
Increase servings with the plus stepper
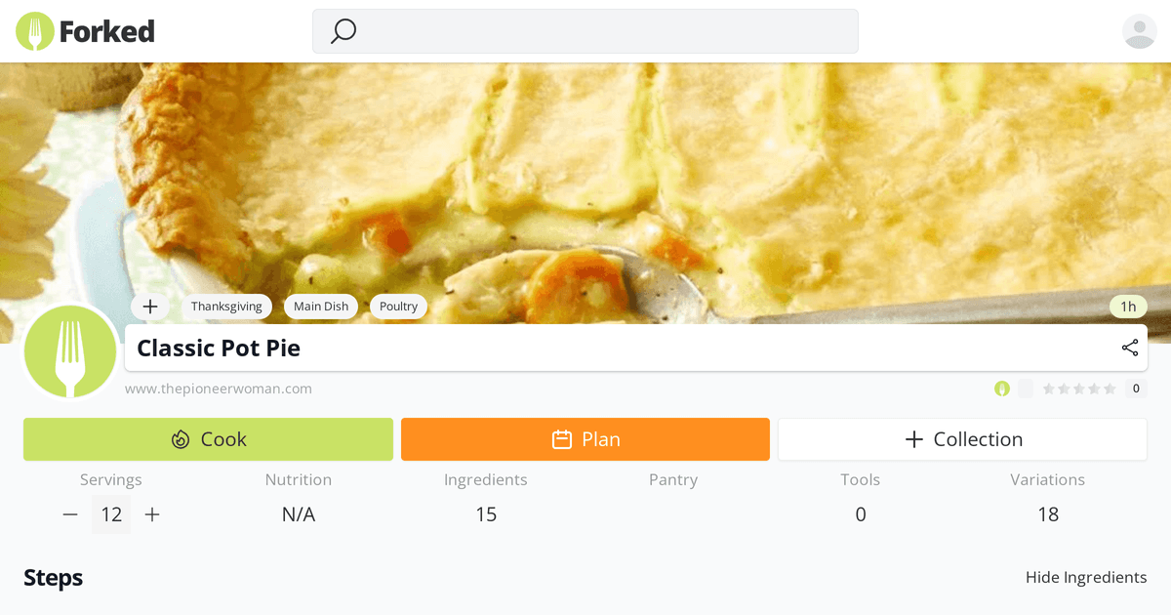(152, 513)
